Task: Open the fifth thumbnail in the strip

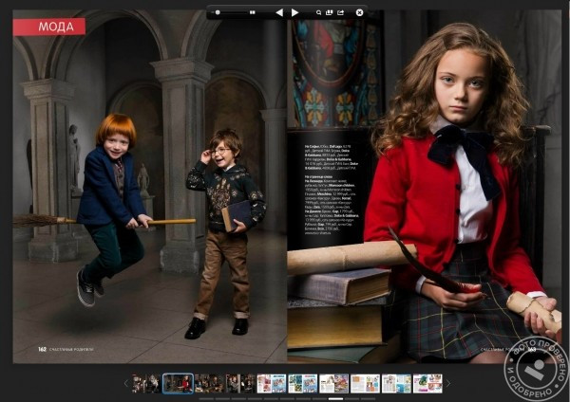Action: tap(271, 383)
